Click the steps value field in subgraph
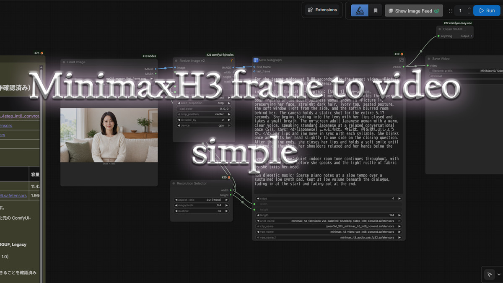Image resolution: width=503 pixels, height=283 pixels. click(329, 198)
